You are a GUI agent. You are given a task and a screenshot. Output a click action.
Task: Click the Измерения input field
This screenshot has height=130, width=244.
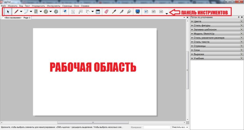pyautogui.click(x=156, y=127)
